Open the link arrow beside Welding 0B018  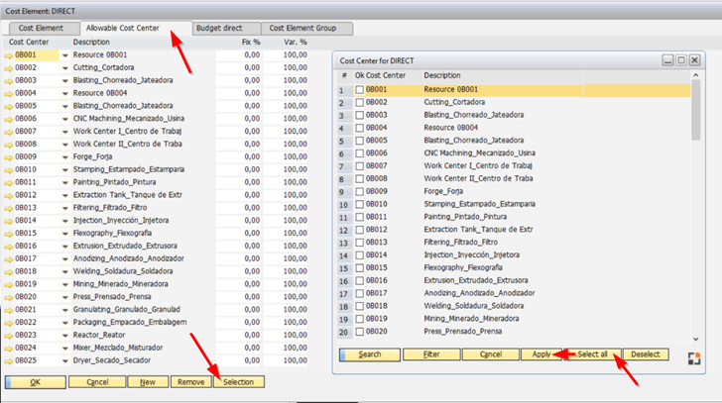(8, 271)
